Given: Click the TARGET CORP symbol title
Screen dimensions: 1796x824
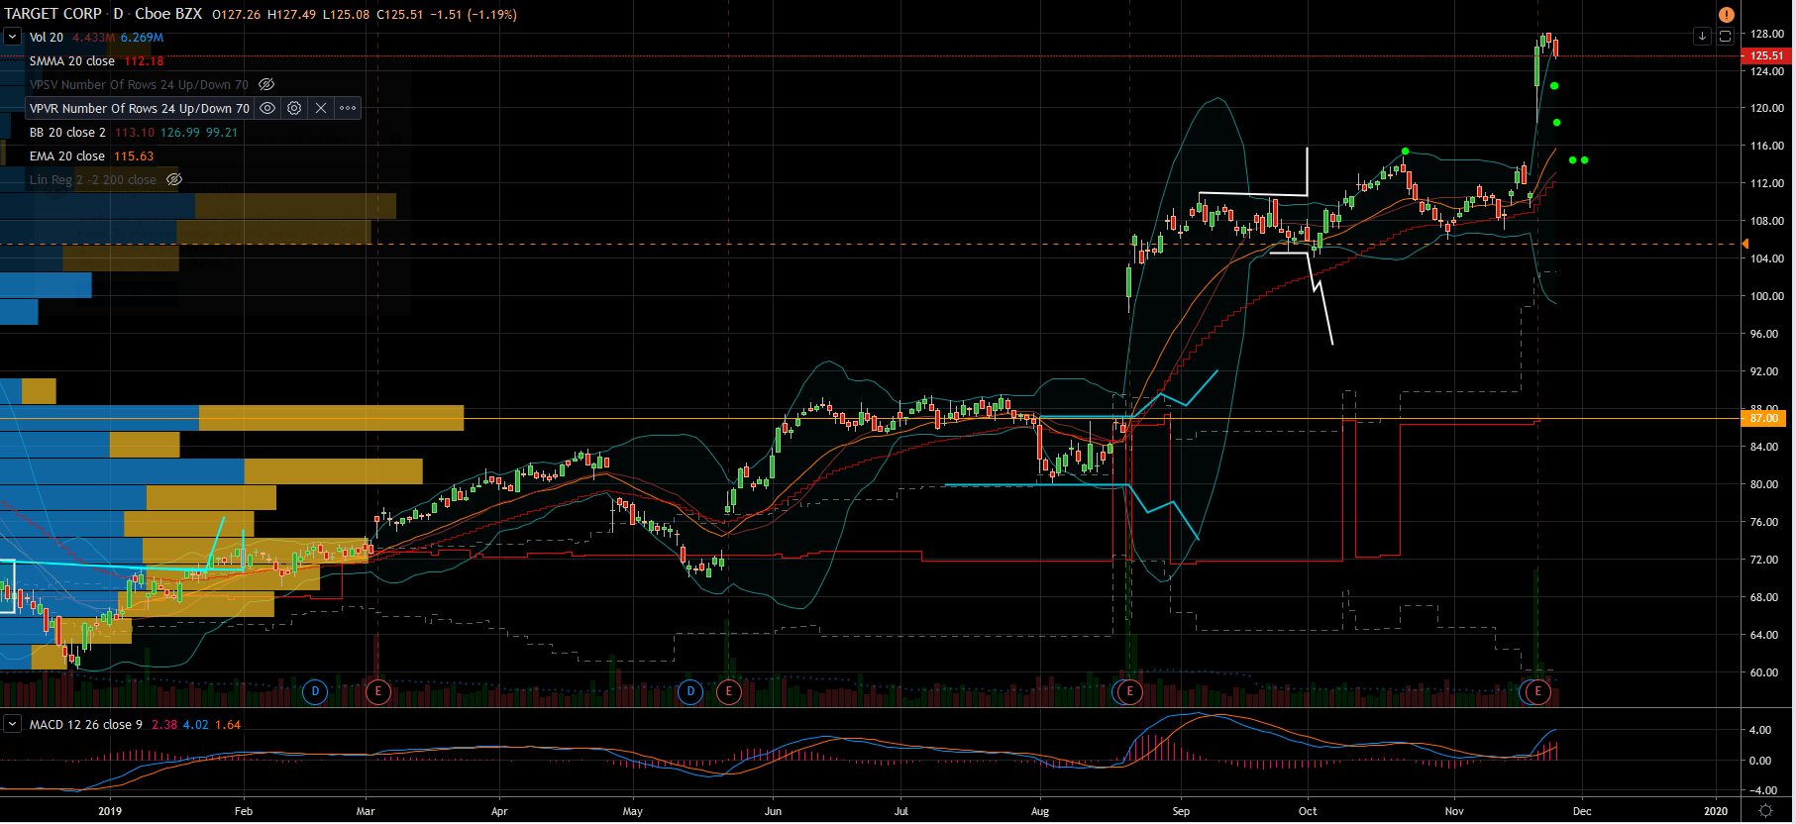Looking at the screenshot, I should (53, 14).
